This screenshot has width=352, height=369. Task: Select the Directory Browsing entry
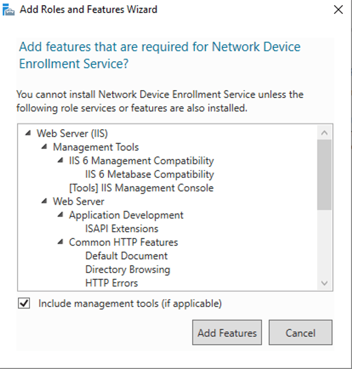128,270
